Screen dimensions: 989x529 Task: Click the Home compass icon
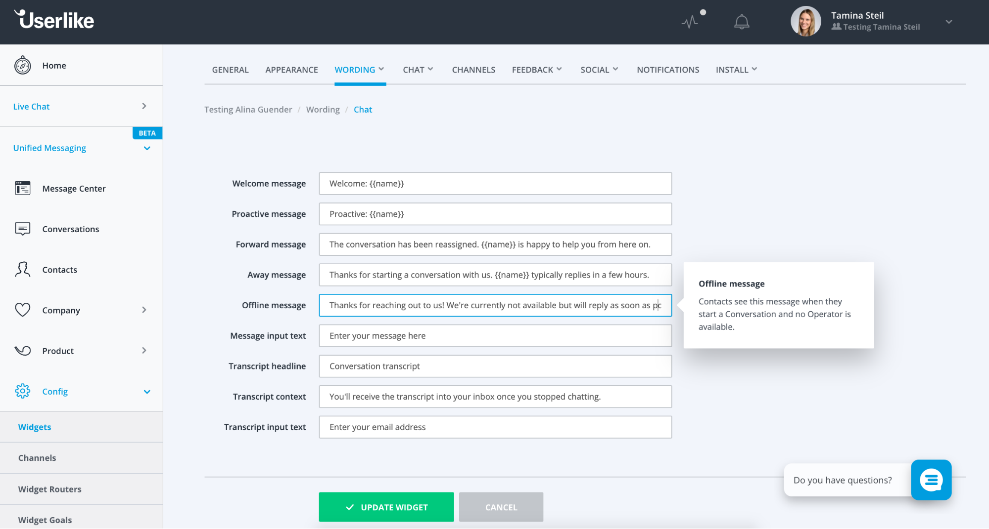[23, 65]
